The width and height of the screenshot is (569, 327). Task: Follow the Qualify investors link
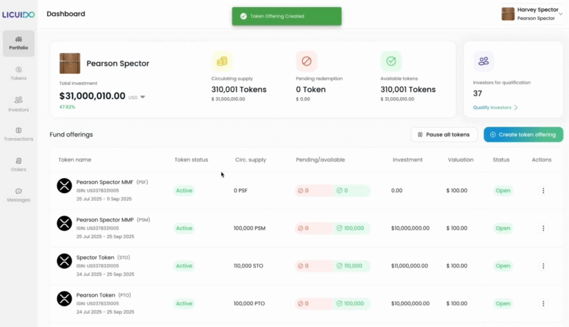[x=495, y=108]
